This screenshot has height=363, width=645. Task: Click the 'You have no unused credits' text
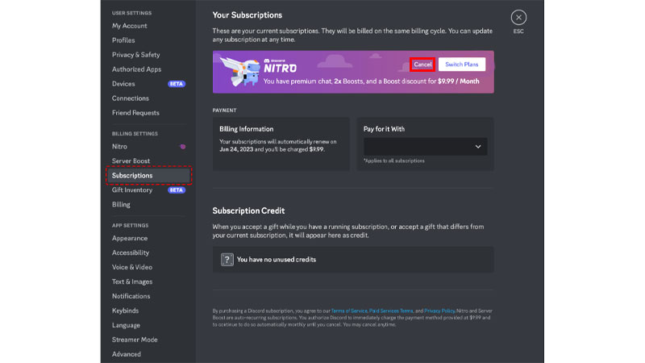(x=277, y=260)
